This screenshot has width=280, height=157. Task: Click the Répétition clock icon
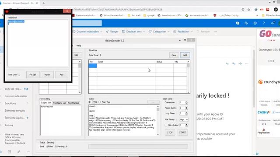pyautogui.click(x=175, y=31)
